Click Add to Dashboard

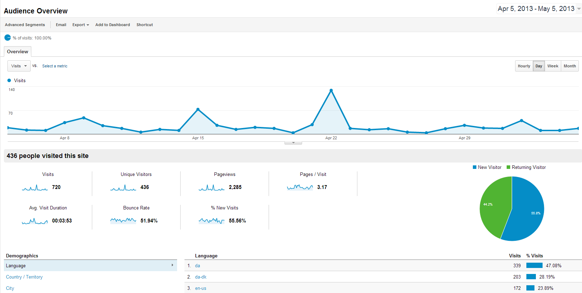pos(112,25)
